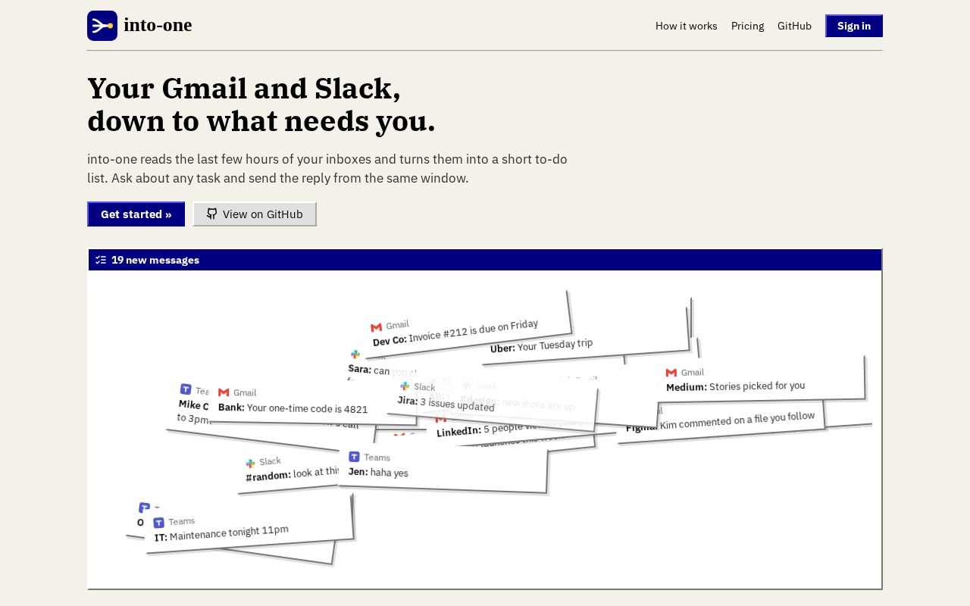Click the Gmail icon on the Dev Co card

376,327
